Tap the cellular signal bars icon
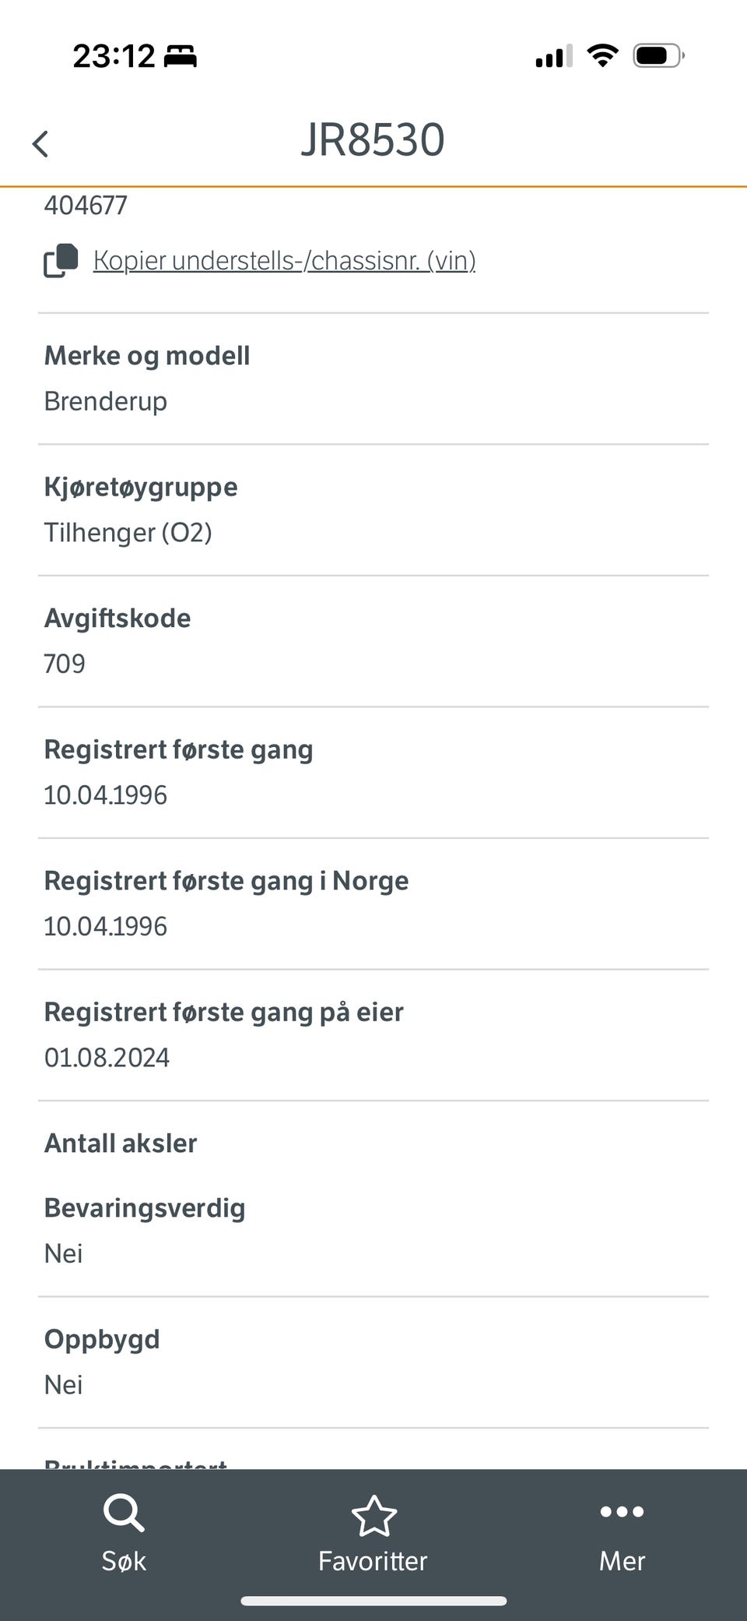 [553, 57]
